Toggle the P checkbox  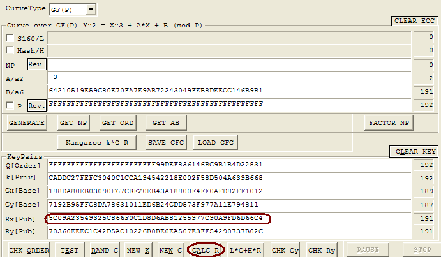[10, 106]
